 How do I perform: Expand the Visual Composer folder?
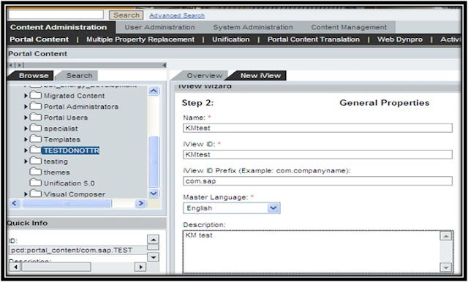click(x=26, y=194)
